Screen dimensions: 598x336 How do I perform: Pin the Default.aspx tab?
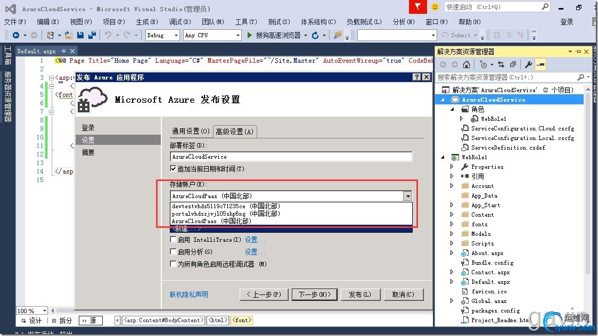click(x=63, y=51)
